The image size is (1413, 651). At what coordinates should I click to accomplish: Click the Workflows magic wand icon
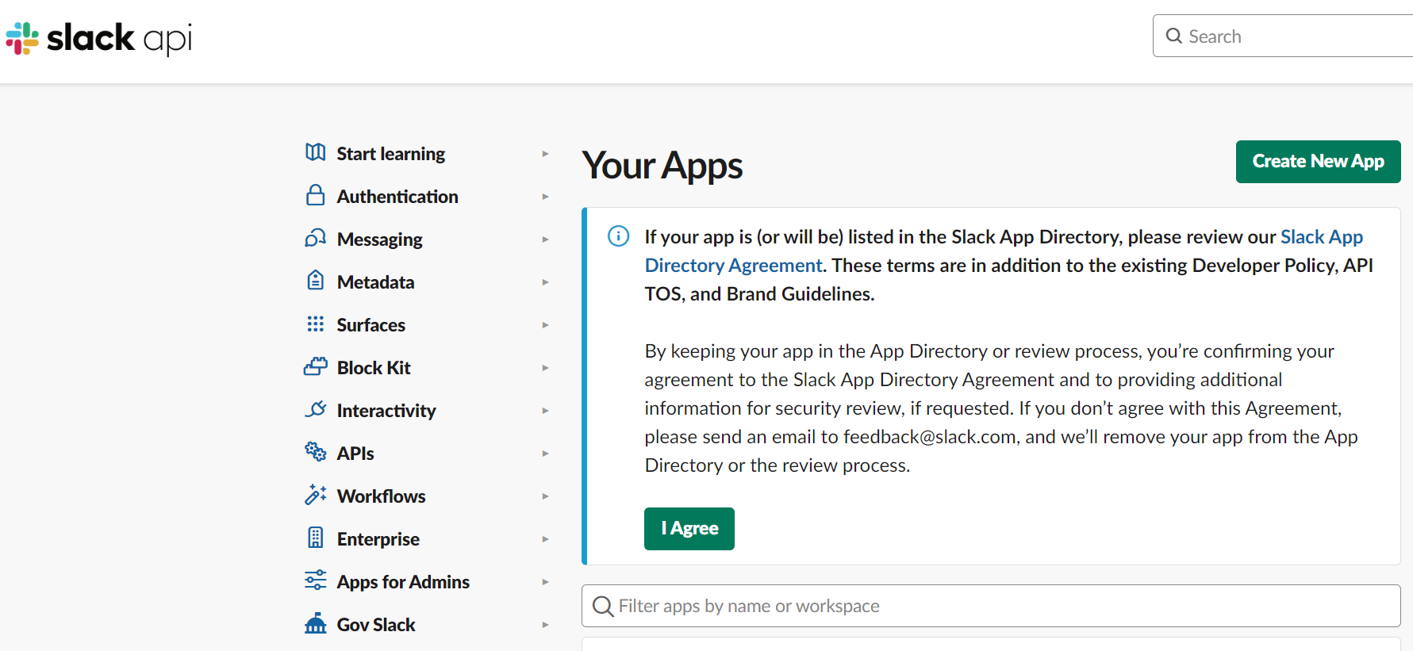click(316, 495)
